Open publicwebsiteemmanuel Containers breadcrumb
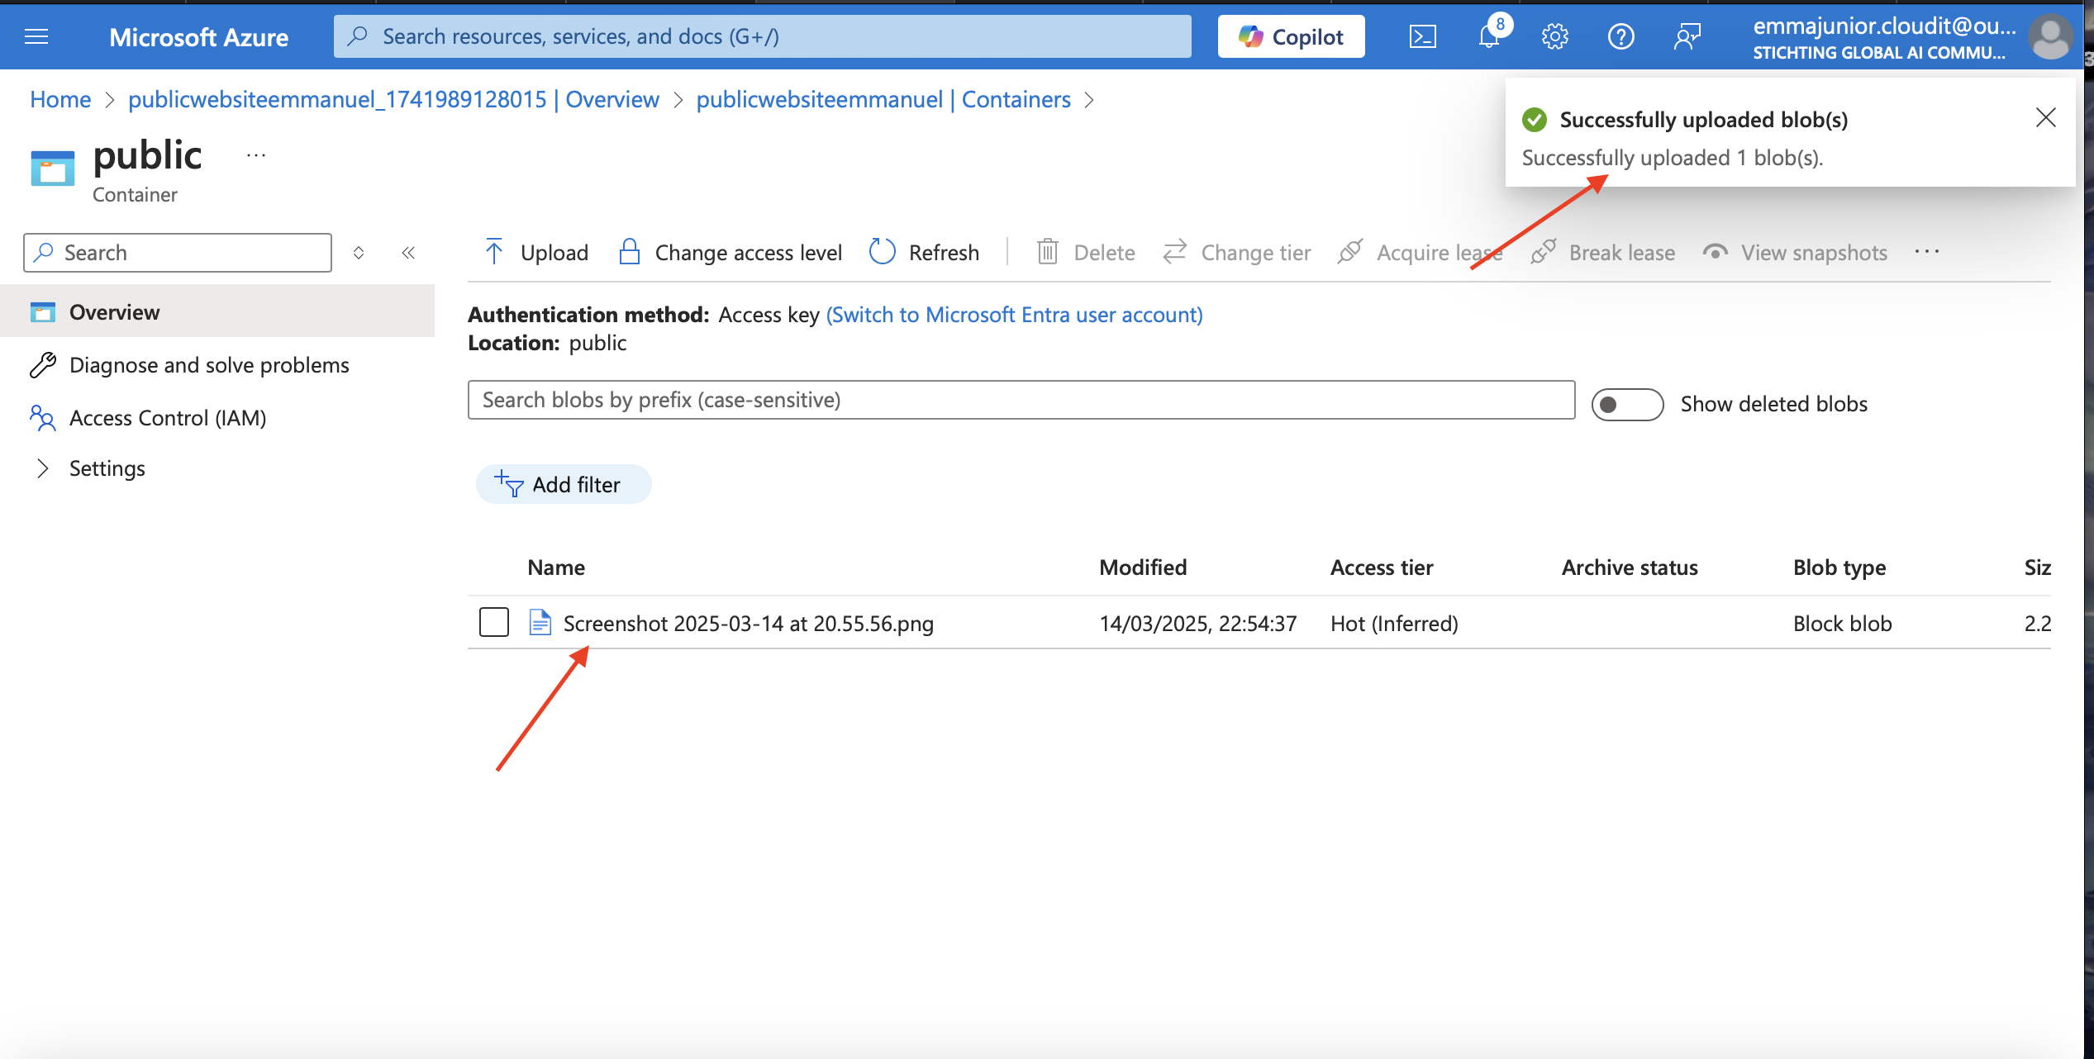This screenshot has width=2094, height=1059. tap(883, 99)
